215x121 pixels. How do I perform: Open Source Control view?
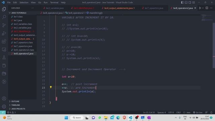point(4,25)
